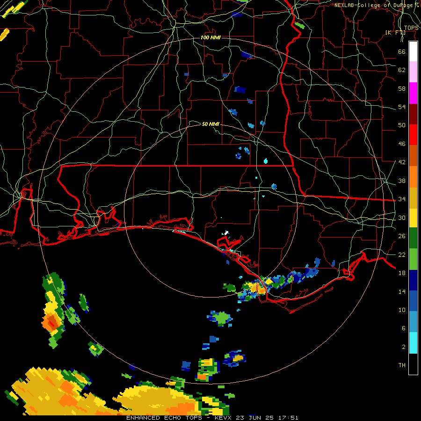Click the 46 legend value

click(x=402, y=144)
